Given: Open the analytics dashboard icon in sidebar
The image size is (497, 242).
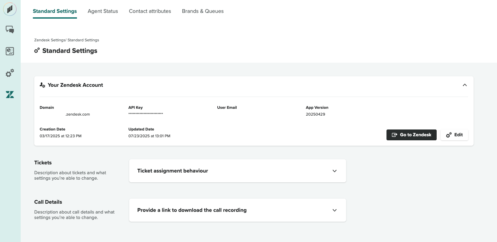Looking at the screenshot, I should (10, 51).
